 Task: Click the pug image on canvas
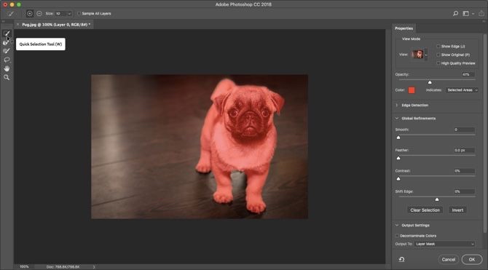(x=200, y=146)
